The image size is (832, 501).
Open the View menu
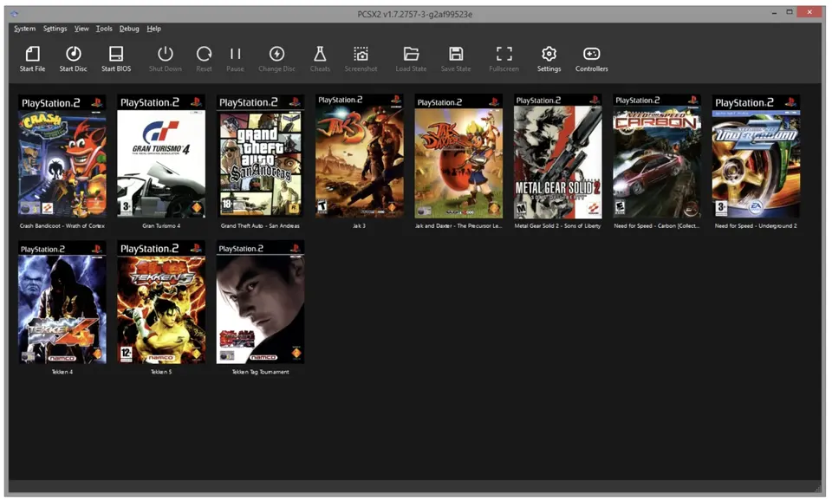coord(81,29)
